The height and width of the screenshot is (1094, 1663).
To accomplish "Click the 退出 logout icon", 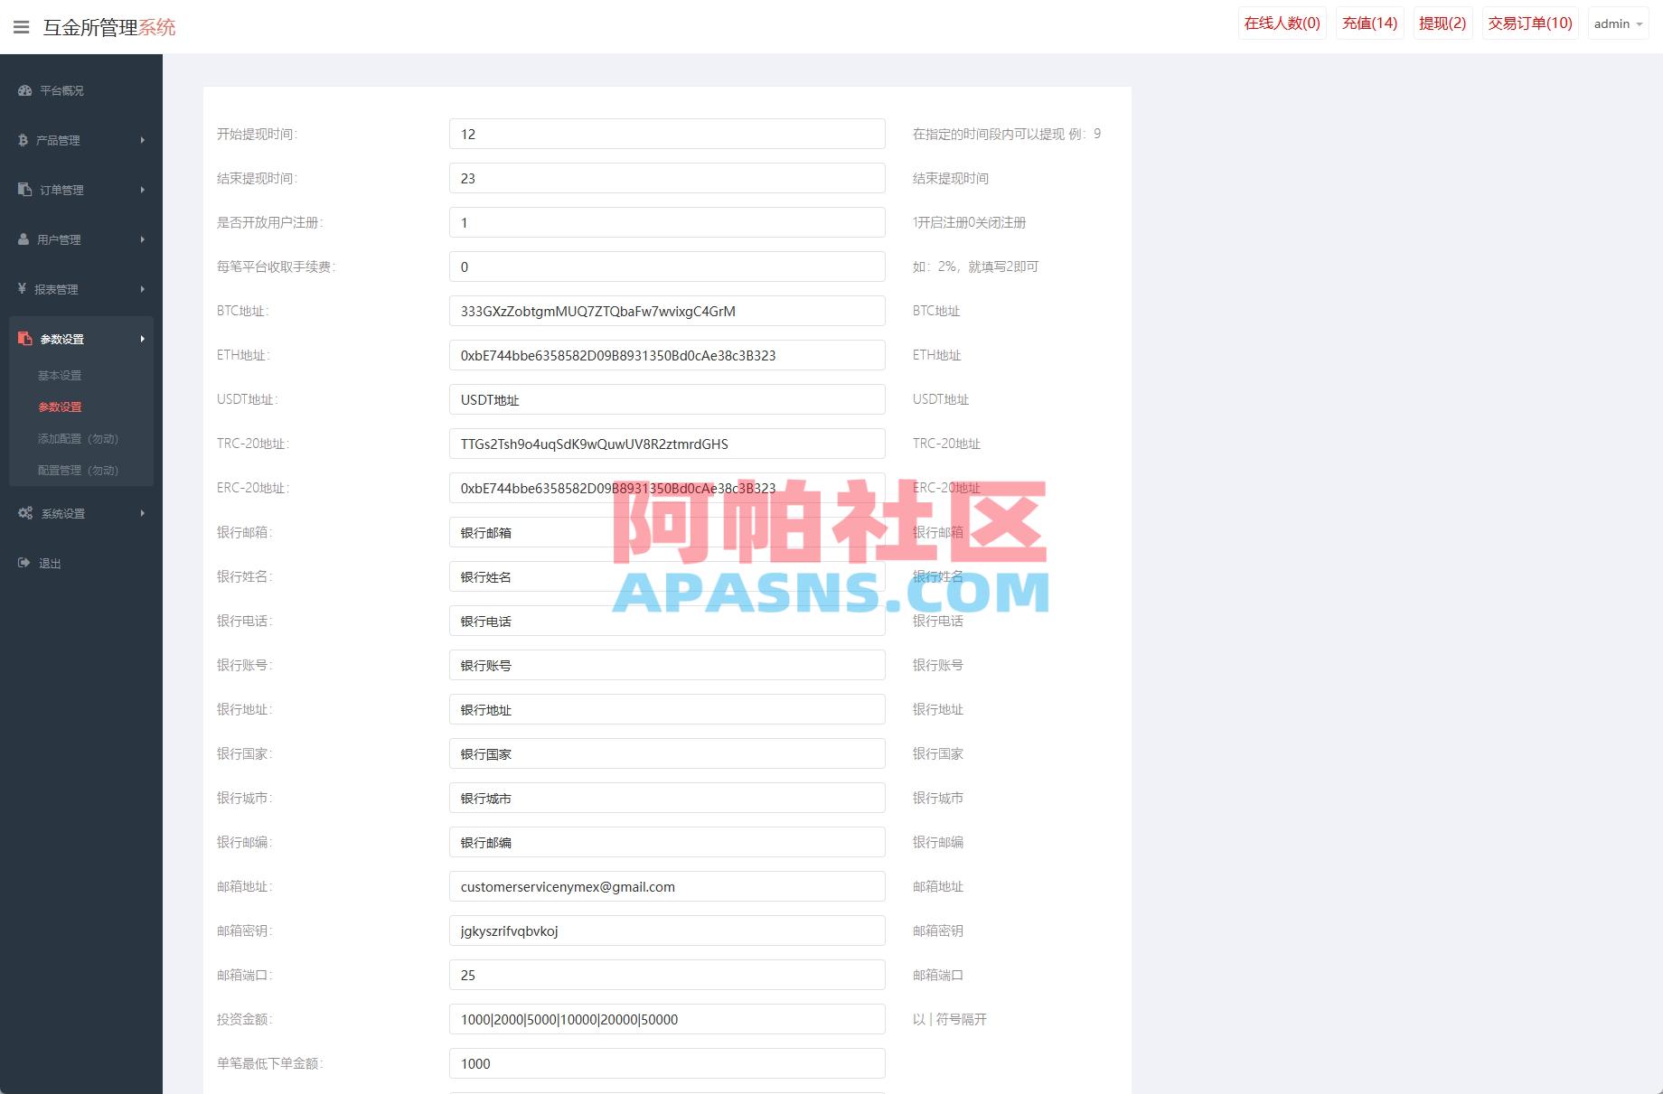I will click(23, 562).
